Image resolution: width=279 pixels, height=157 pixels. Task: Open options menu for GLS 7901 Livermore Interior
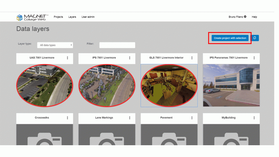click(x=192, y=58)
